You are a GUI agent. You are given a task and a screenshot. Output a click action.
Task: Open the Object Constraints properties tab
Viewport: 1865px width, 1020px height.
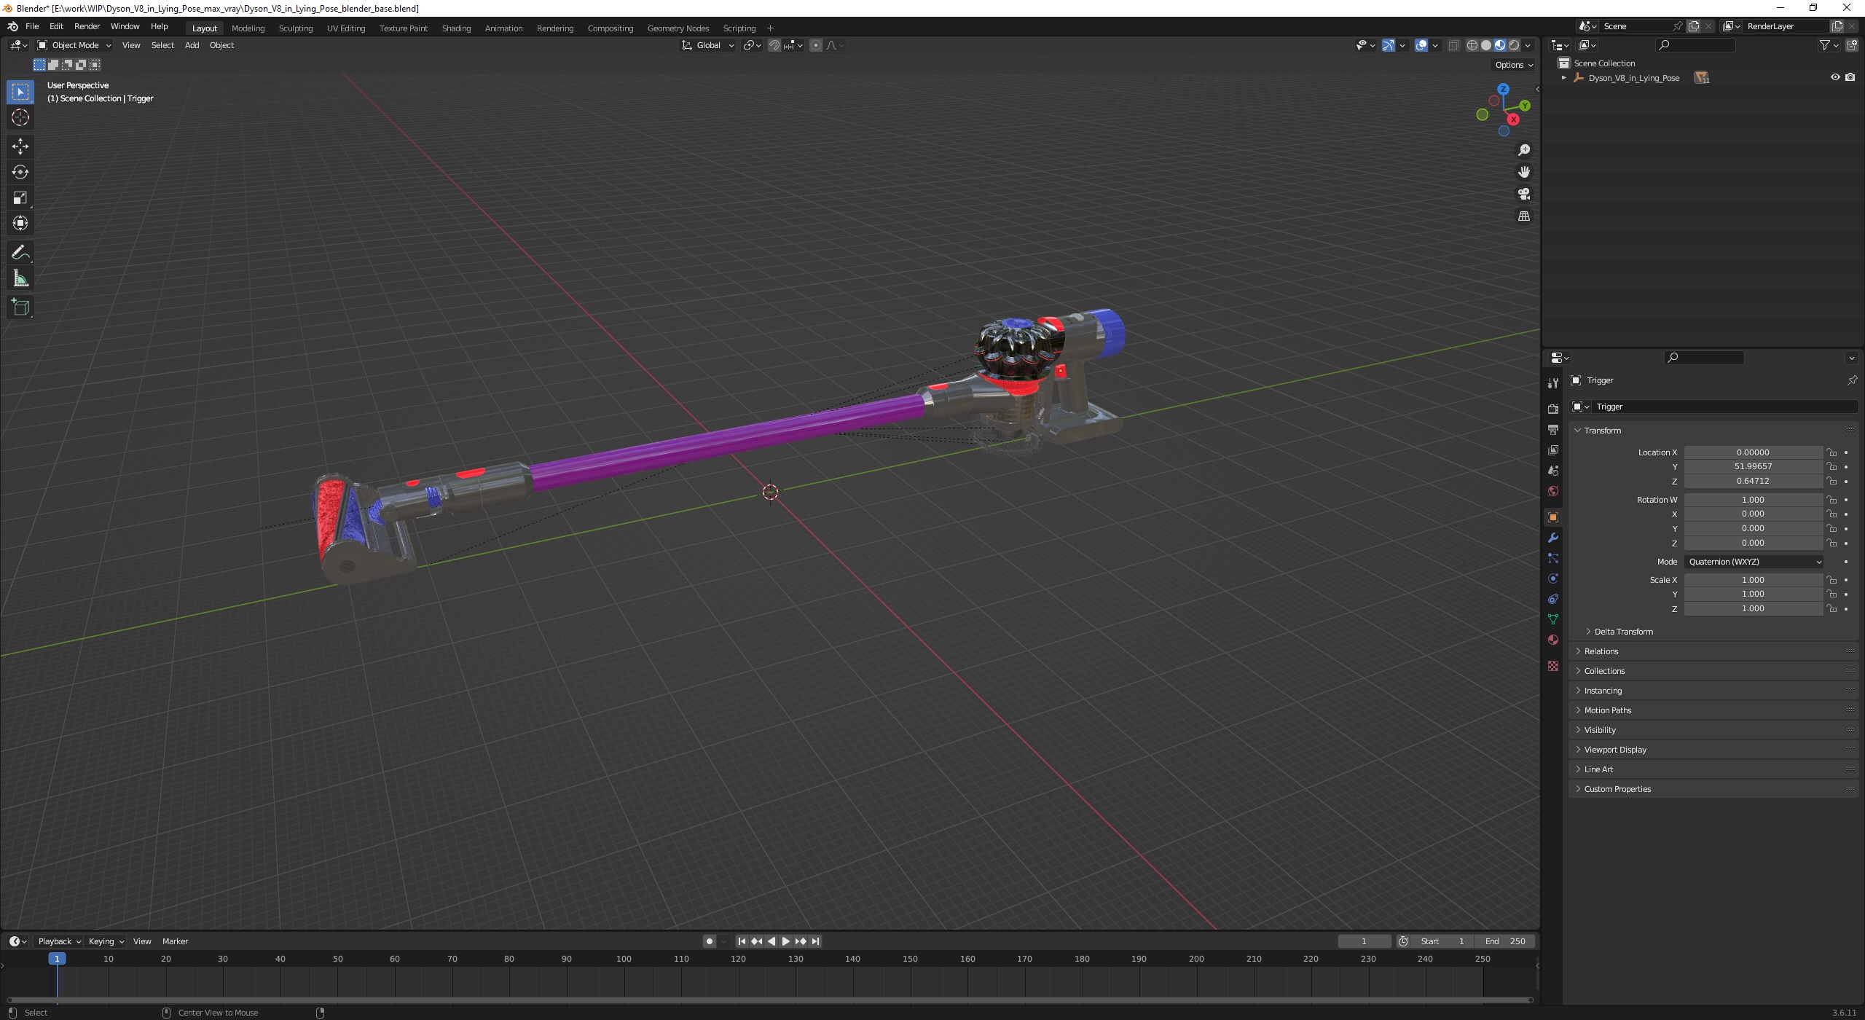tap(1552, 599)
